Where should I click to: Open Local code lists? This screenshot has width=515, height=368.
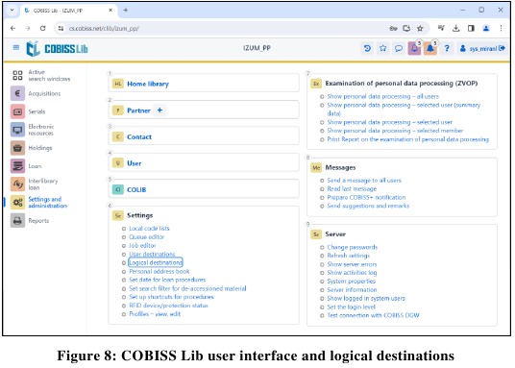149,229
